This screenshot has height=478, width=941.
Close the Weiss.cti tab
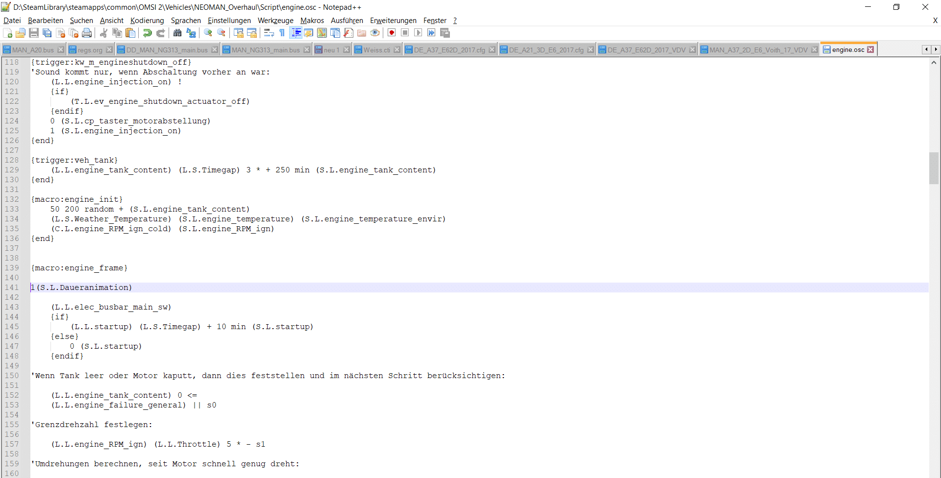397,50
